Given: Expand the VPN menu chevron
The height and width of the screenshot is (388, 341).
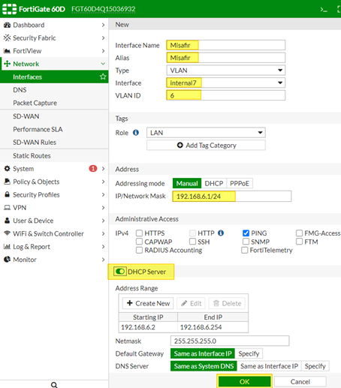Looking at the screenshot, I should [x=103, y=208].
